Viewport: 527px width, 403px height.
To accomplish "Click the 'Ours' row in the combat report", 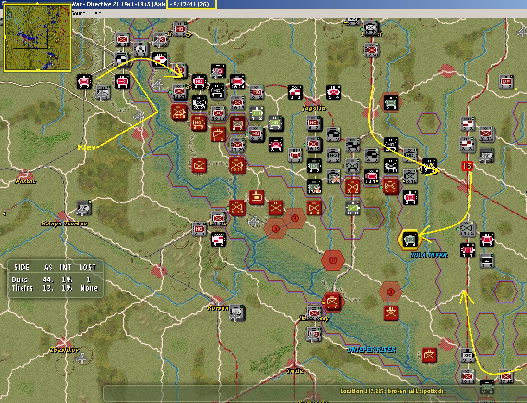I will click(x=55, y=280).
